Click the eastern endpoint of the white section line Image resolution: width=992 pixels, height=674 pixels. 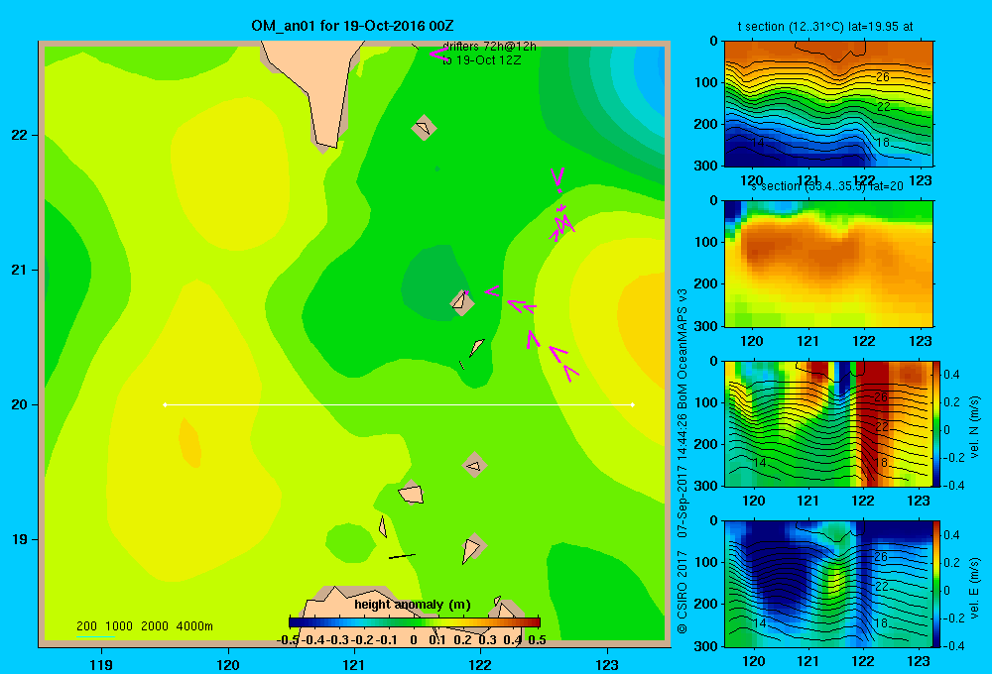tap(633, 404)
